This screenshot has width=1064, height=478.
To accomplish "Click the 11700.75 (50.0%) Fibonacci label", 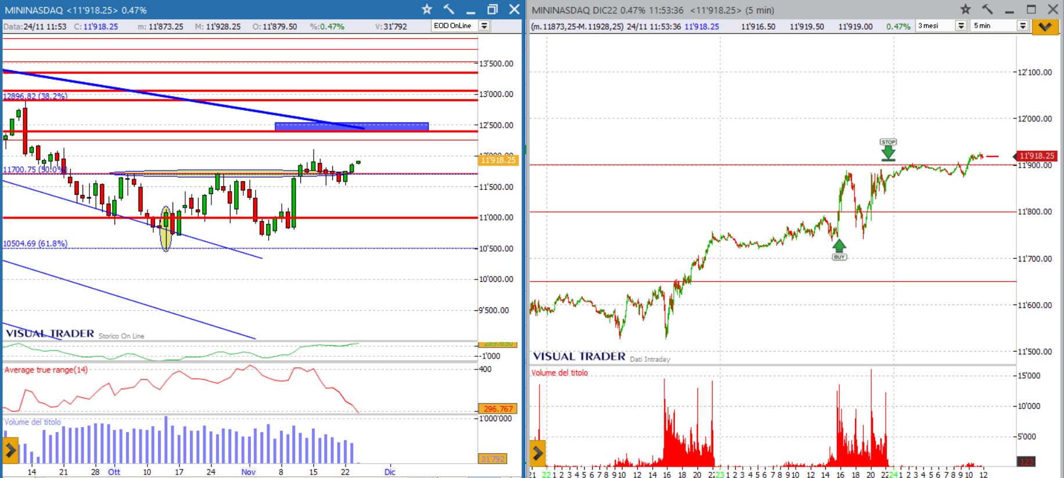I will pyautogui.click(x=34, y=169).
